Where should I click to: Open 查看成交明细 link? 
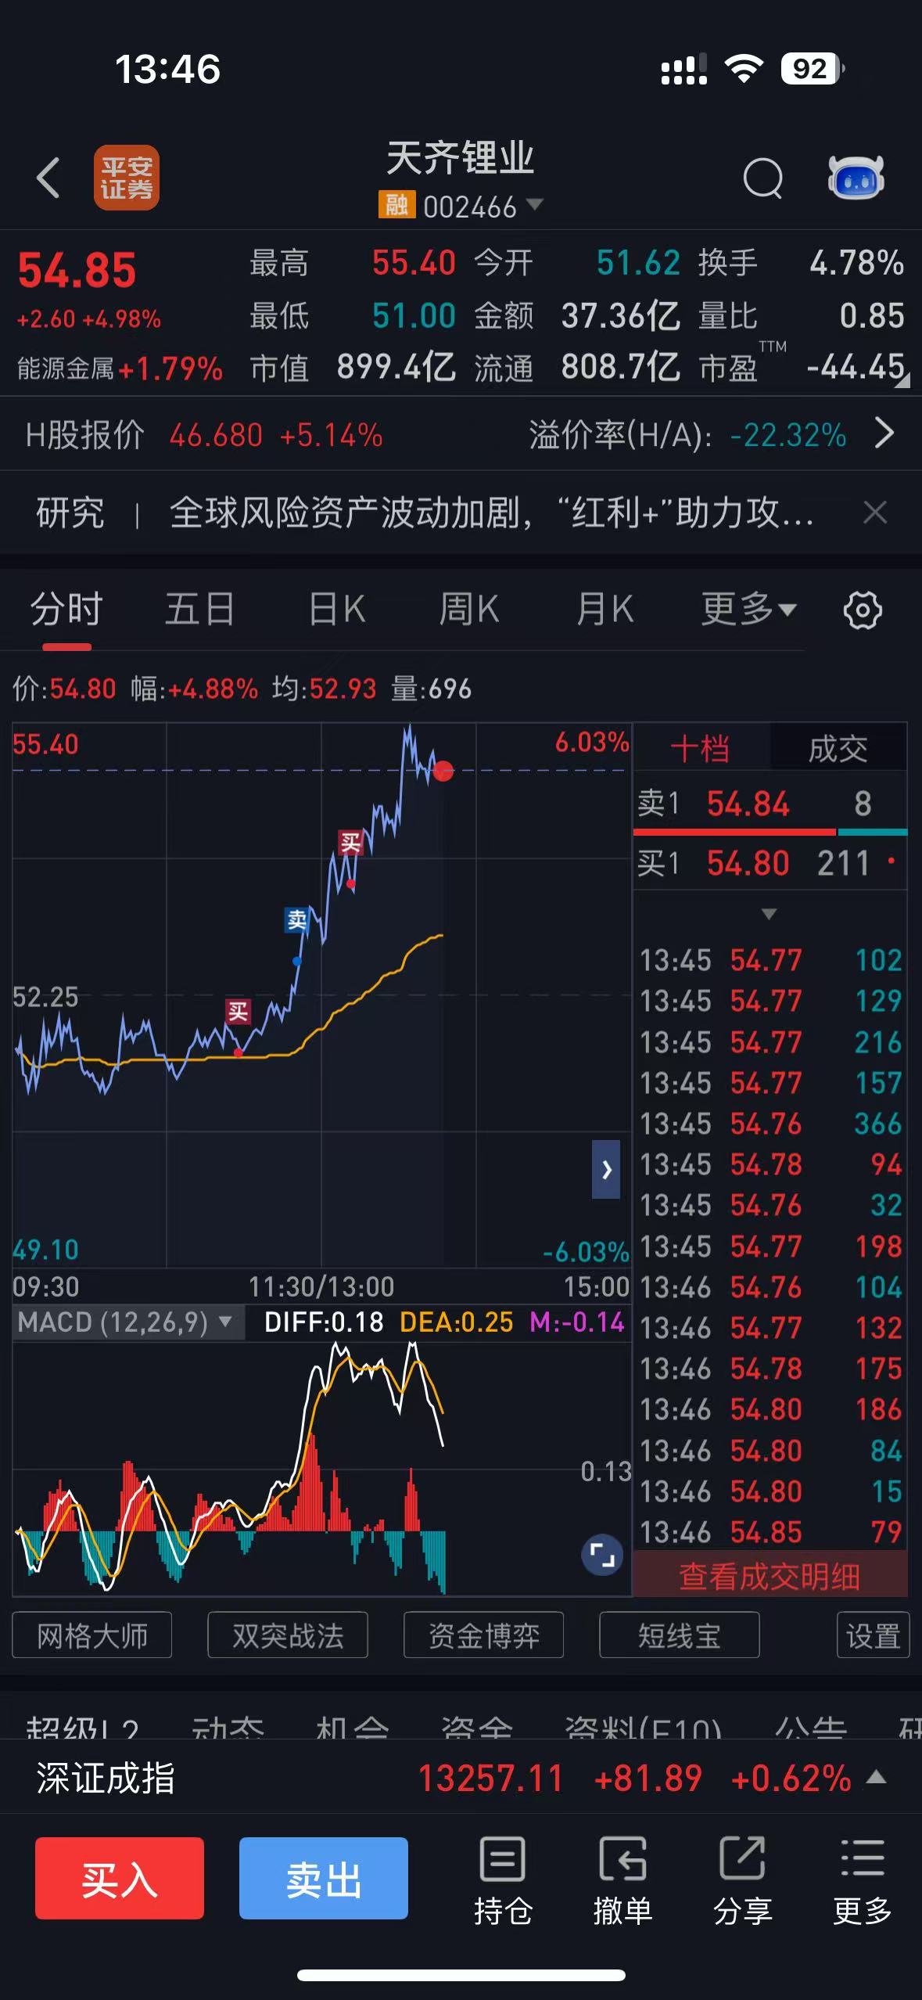point(770,1577)
